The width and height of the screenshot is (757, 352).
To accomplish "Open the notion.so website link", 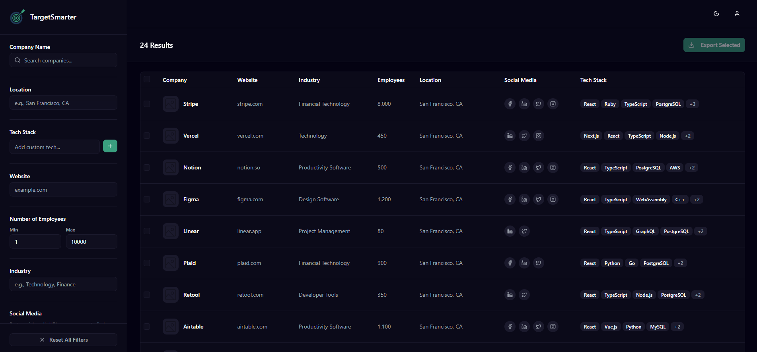I will [x=249, y=167].
